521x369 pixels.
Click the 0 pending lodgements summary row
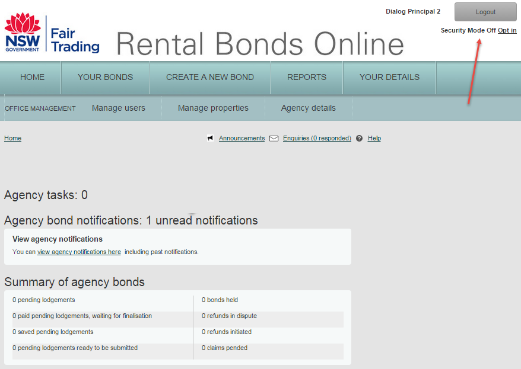pos(44,300)
